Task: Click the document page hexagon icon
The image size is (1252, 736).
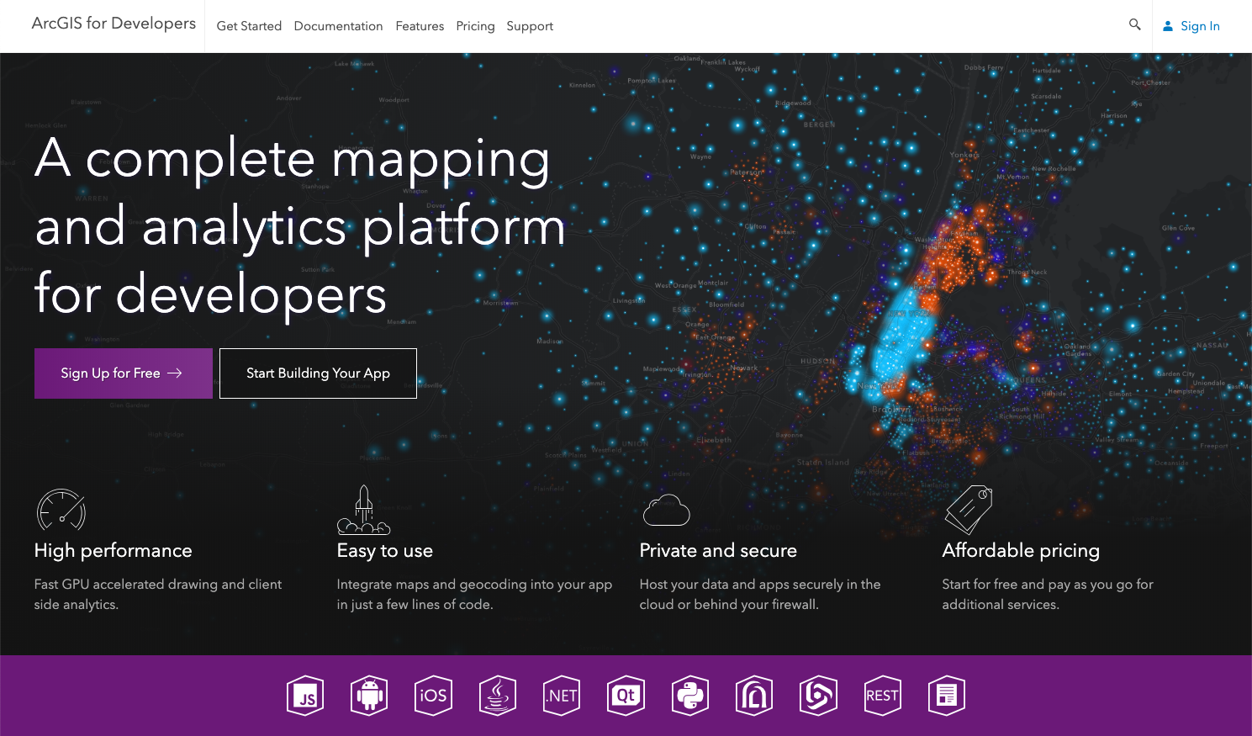Action: (947, 696)
